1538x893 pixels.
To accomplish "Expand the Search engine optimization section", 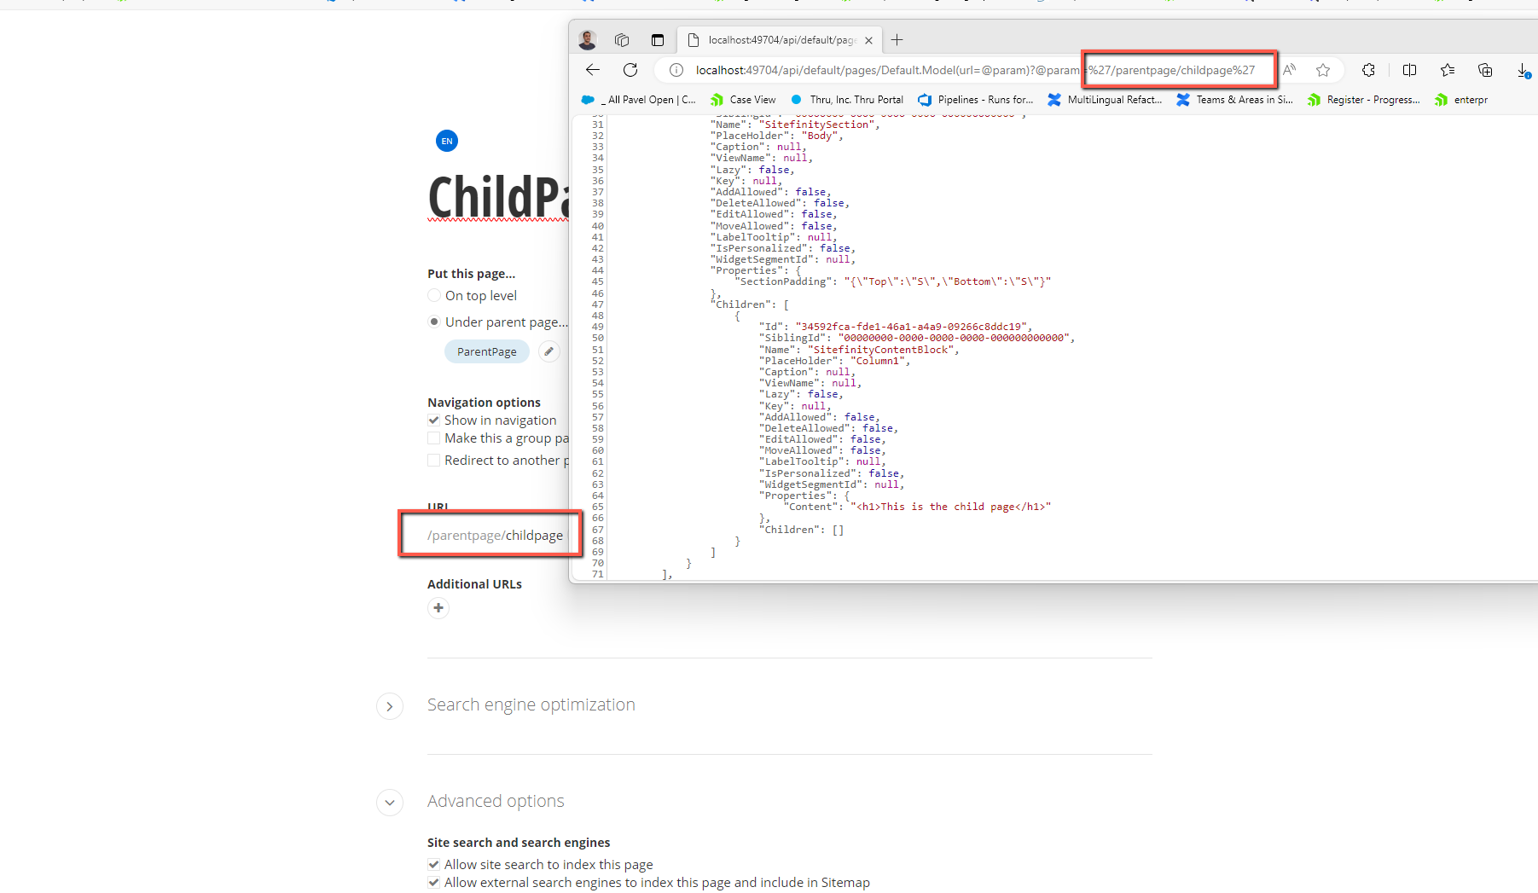I will point(390,706).
